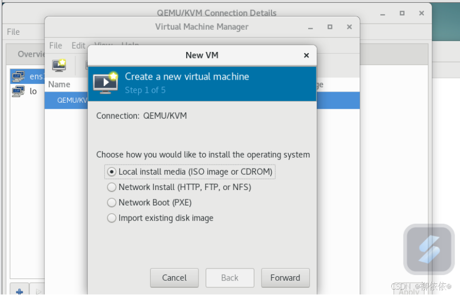Select the ens network interface icon
Image resolution: width=460 pixels, height=295 pixels.
pyautogui.click(x=18, y=77)
